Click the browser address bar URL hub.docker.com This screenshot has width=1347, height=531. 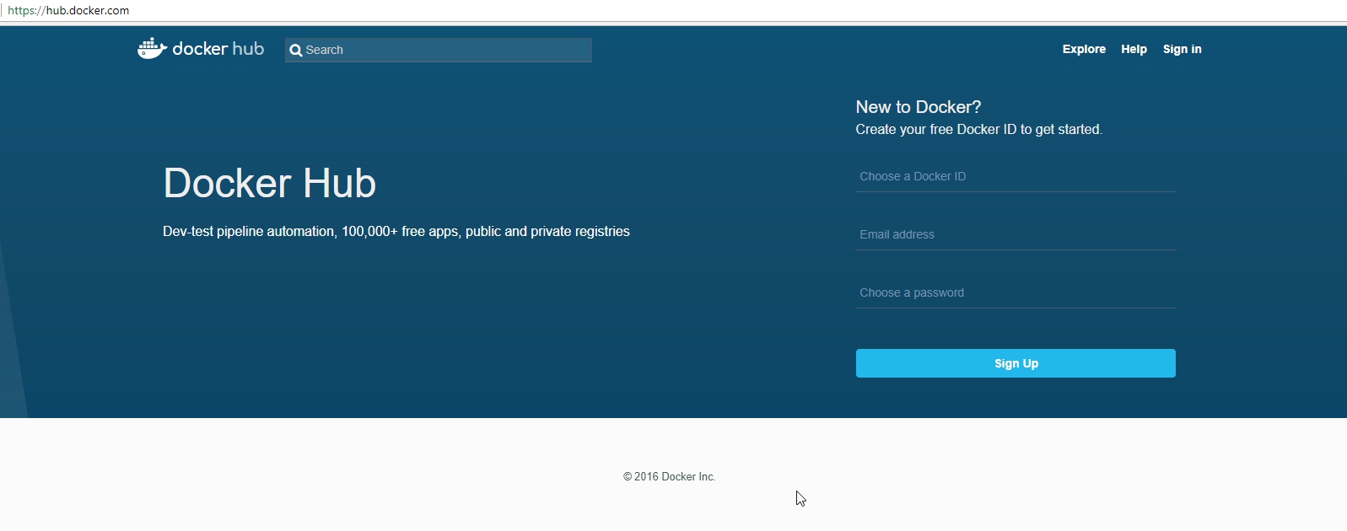coord(68,11)
